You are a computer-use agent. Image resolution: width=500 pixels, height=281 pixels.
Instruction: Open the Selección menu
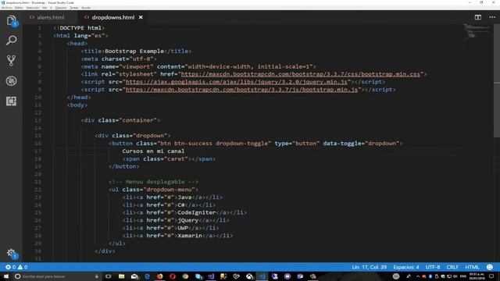(x=33, y=7)
